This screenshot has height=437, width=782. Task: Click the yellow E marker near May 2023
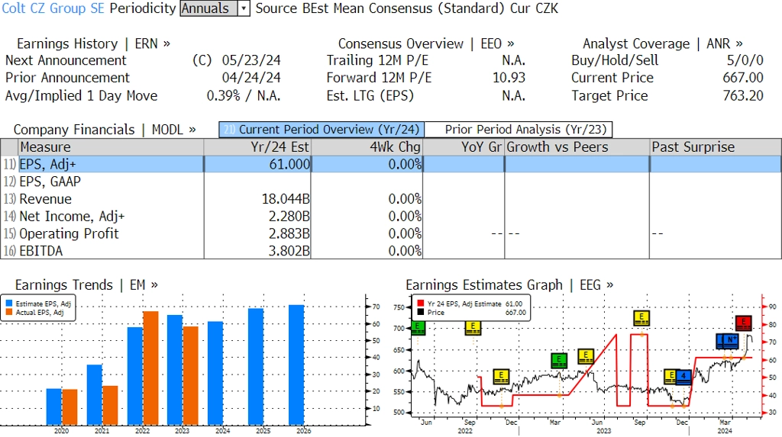pos(586,356)
